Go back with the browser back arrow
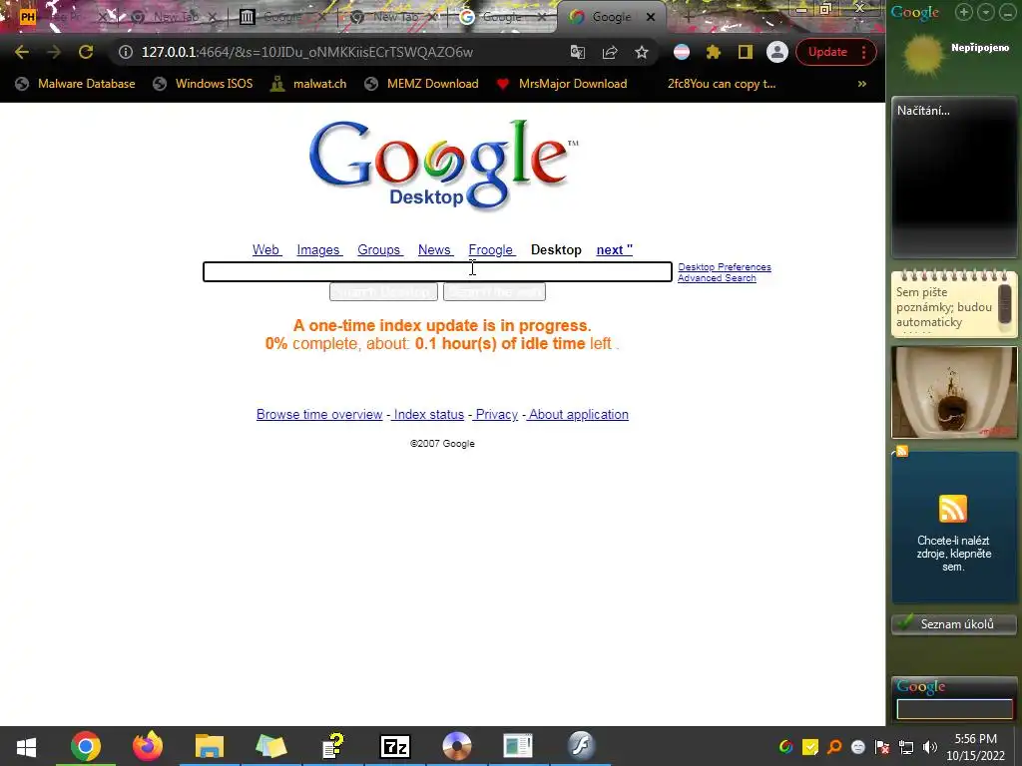This screenshot has height=766, width=1022. (22, 52)
